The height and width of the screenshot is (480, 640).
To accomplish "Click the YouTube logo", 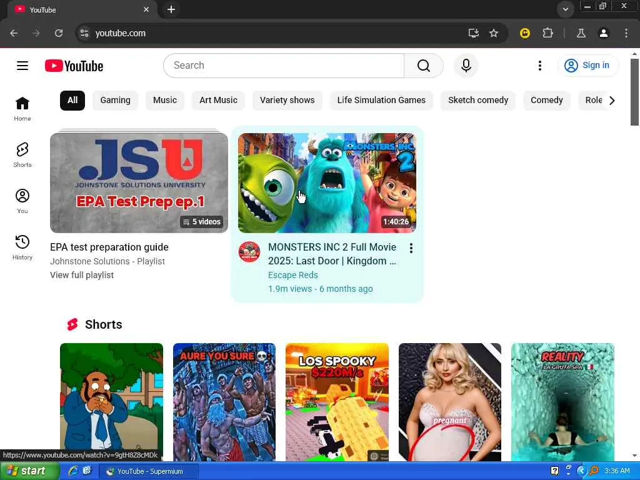I will 74,66.
